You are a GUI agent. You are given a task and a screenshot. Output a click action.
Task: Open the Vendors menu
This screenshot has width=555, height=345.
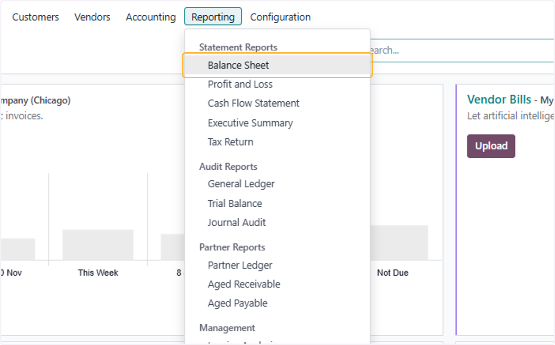pos(92,17)
